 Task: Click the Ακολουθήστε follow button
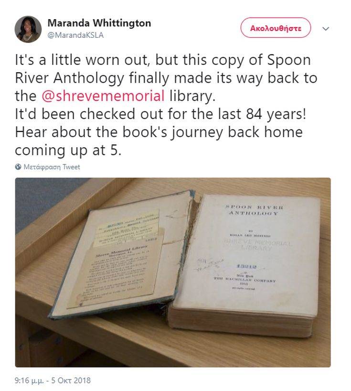tap(276, 28)
